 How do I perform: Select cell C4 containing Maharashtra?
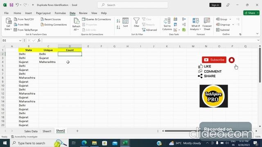tap(48, 62)
